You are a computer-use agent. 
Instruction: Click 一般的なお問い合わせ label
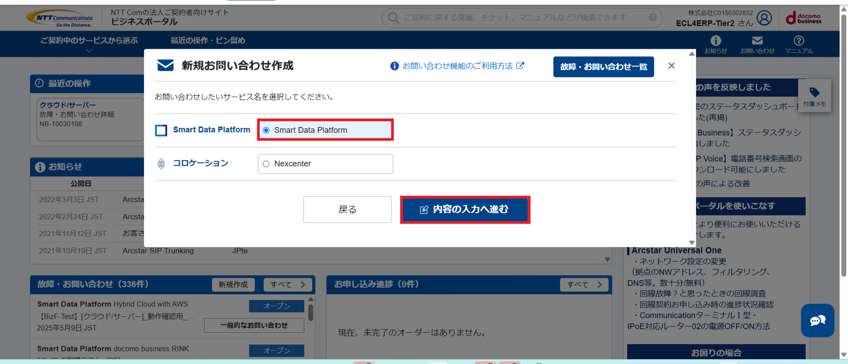click(254, 325)
